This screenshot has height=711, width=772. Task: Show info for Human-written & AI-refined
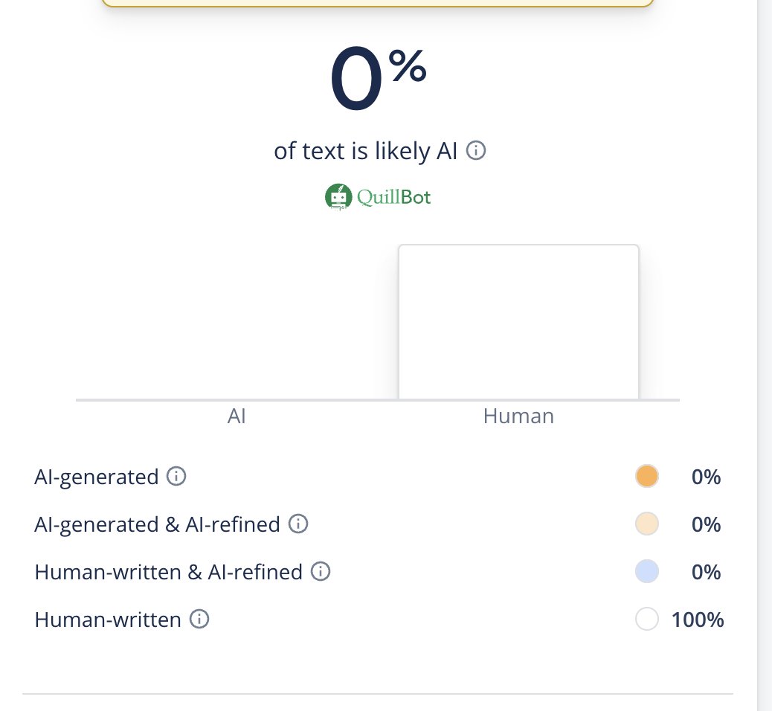click(x=320, y=572)
